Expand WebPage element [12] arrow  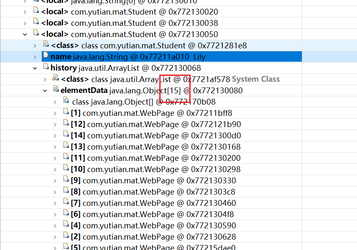pyautogui.click(x=55, y=124)
